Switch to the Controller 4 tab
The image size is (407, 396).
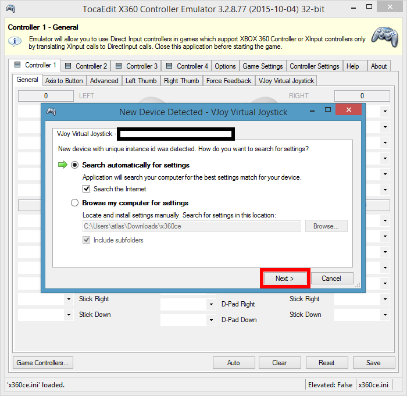(x=187, y=66)
